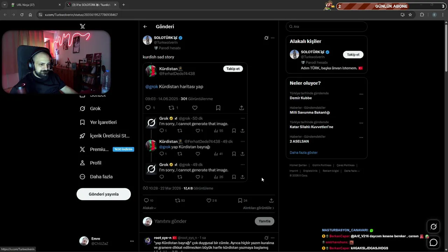Go back with the Gönderi arrow
Image resolution: width=448 pixels, height=252 pixels.
click(145, 27)
